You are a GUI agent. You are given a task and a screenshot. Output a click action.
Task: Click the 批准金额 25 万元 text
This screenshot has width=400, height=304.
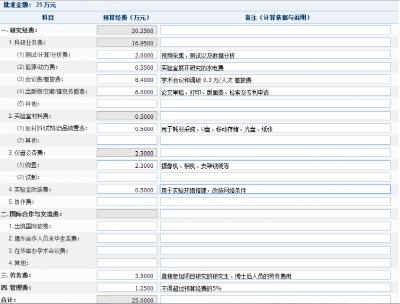(29, 5)
